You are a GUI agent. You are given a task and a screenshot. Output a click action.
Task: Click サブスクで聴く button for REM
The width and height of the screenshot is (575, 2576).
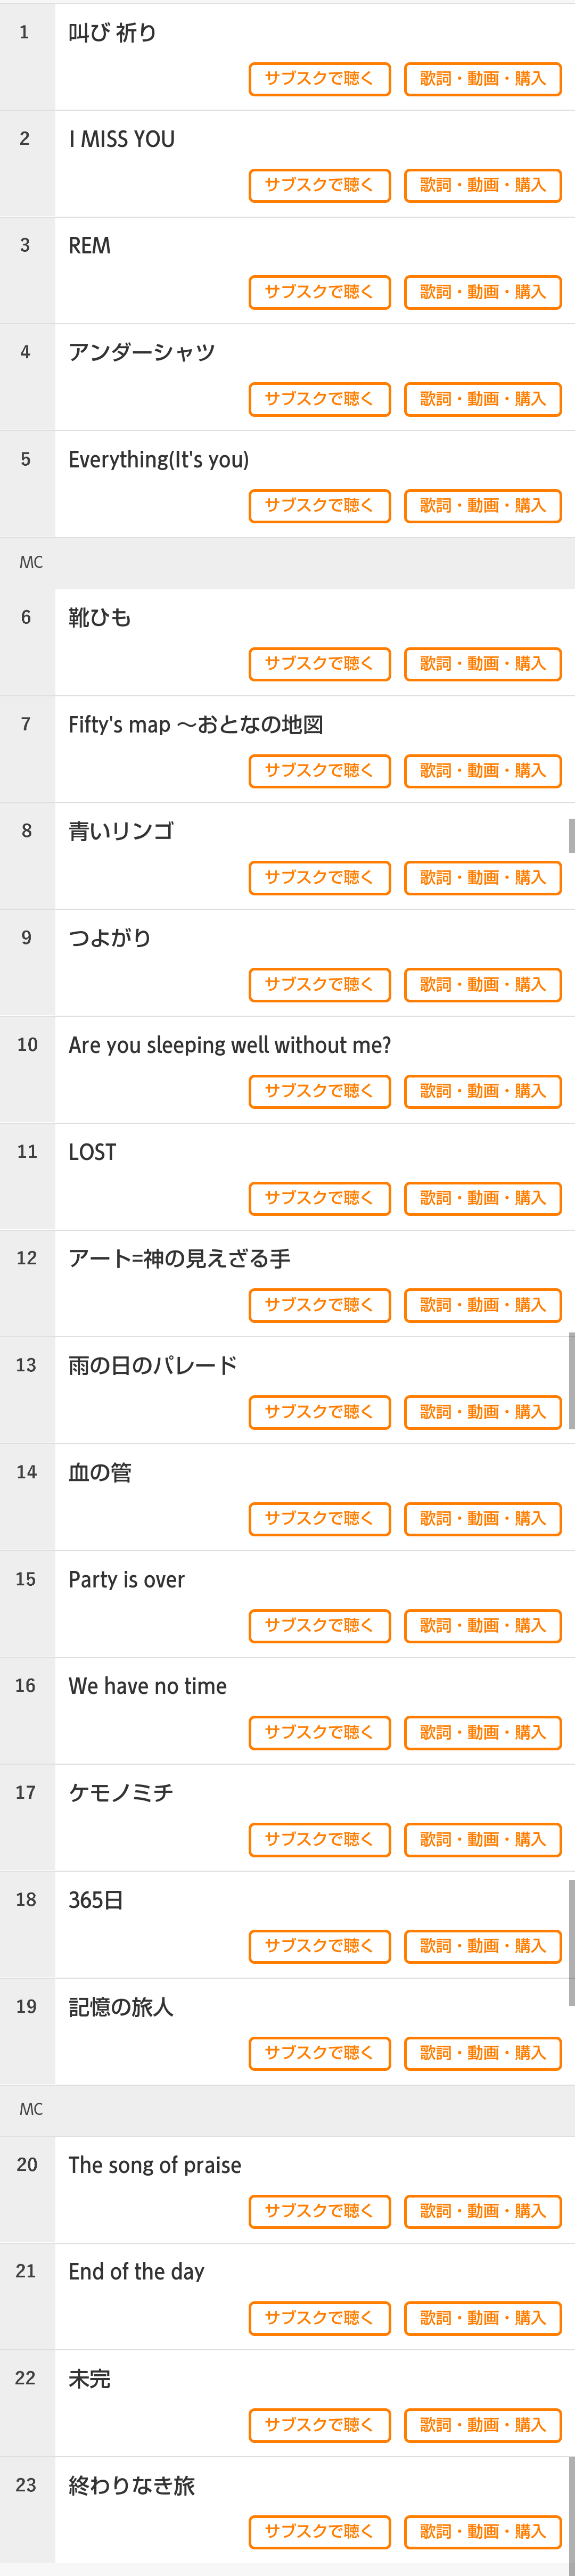pos(319,292)
